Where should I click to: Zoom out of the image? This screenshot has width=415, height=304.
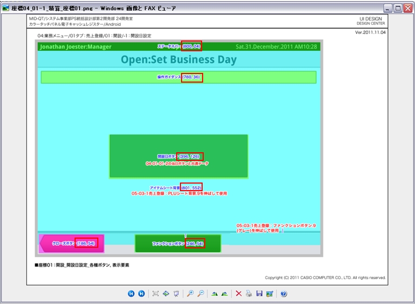click(200, 293)
